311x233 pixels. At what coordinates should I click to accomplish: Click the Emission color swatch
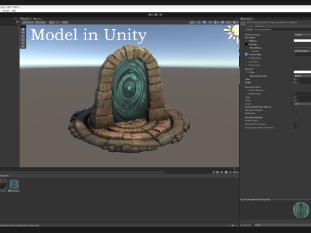tap(303, 72)
